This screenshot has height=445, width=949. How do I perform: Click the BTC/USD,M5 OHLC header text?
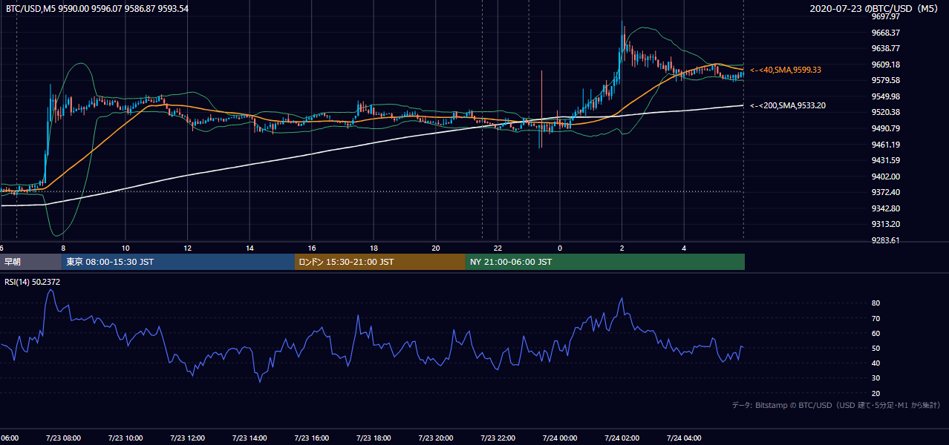pos(97,8)
